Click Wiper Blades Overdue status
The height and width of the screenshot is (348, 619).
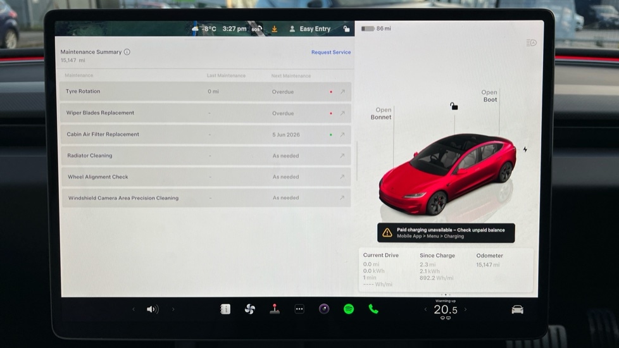click(283, 113)
